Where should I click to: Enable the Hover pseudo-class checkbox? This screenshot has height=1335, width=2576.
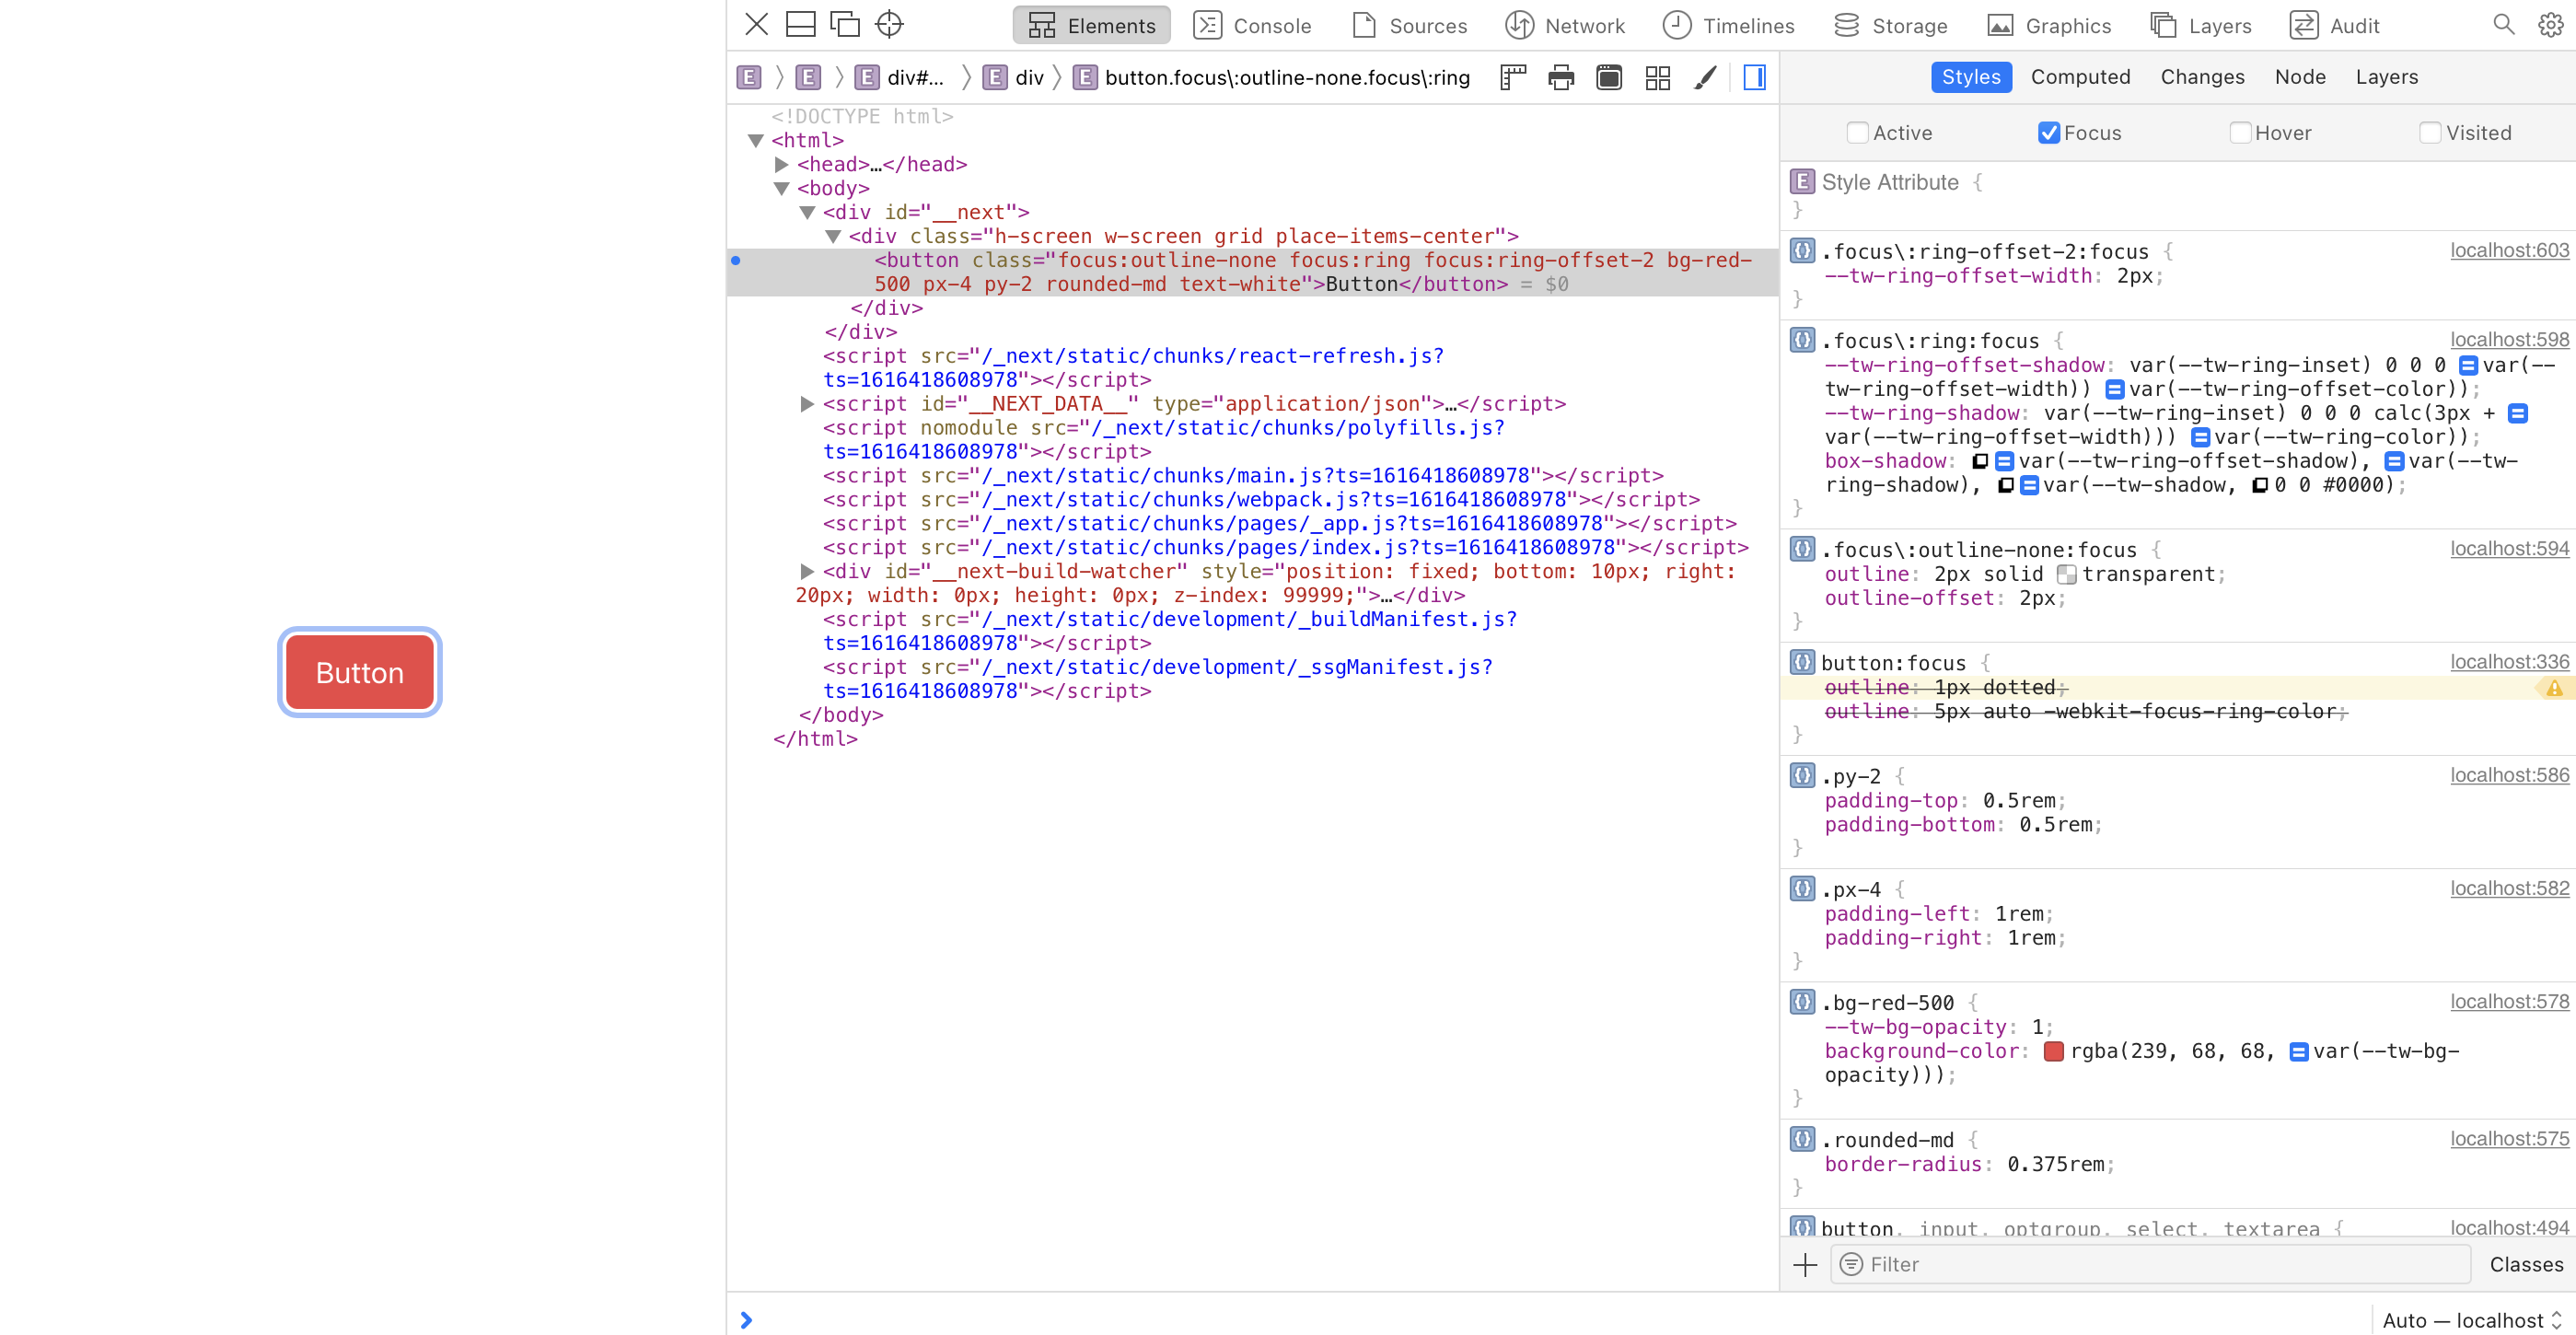click(2240, 133)
